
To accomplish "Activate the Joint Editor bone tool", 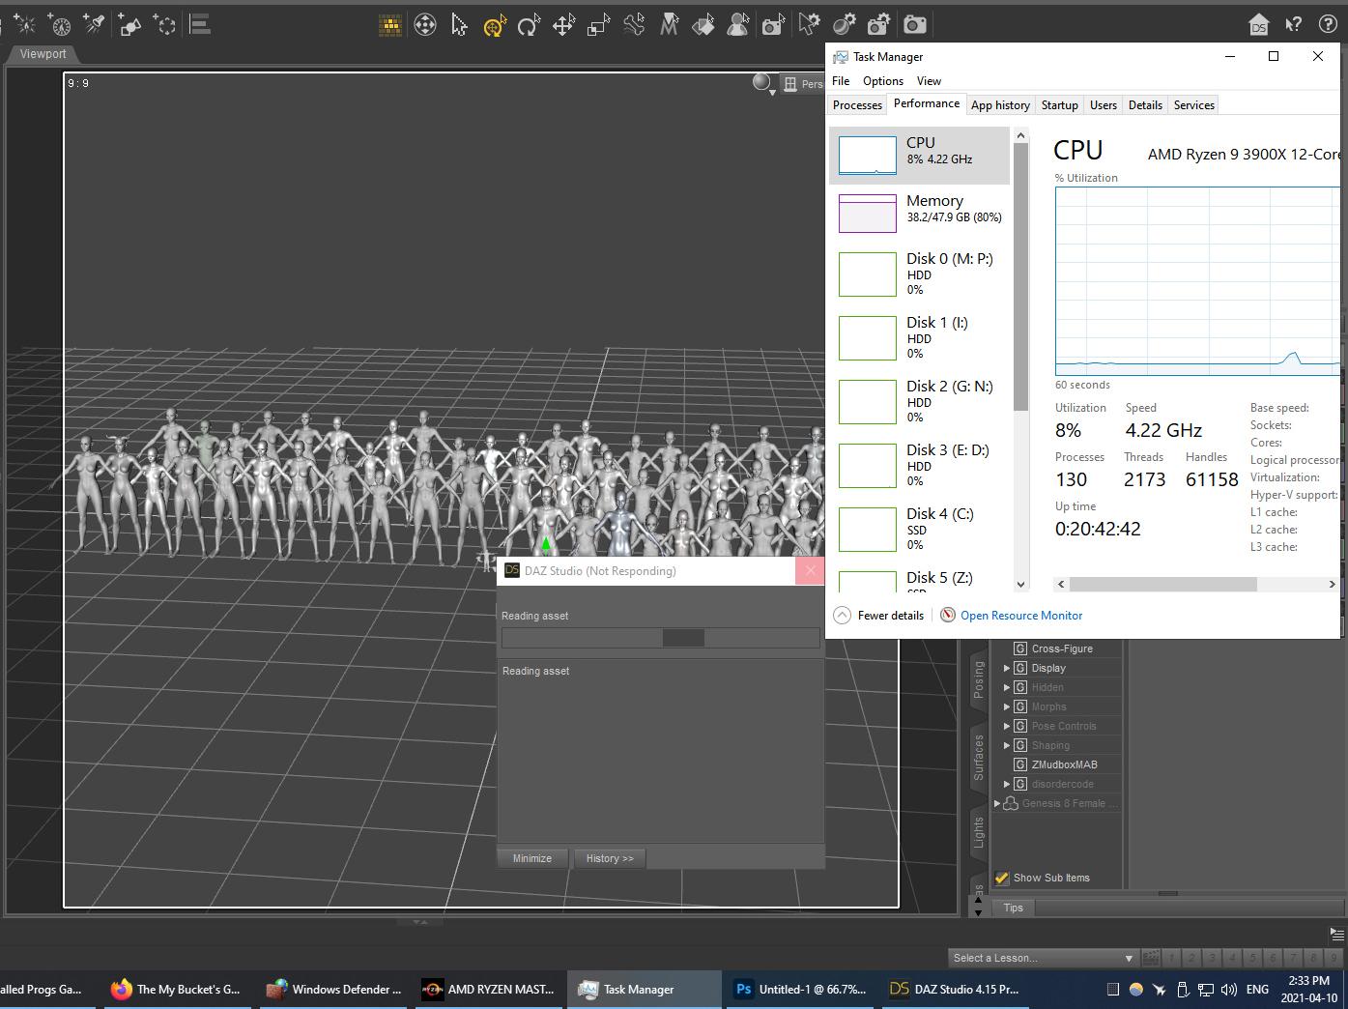I will (x=634, y=25).
